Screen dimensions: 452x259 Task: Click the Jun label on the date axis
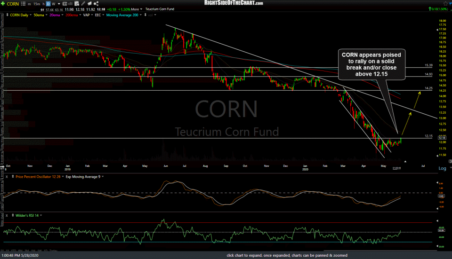coord(165,166)
